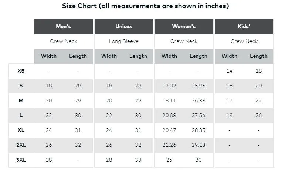
Task: Click the Size Chart title text
Action: pyautogui.click(x=145, y=6)
